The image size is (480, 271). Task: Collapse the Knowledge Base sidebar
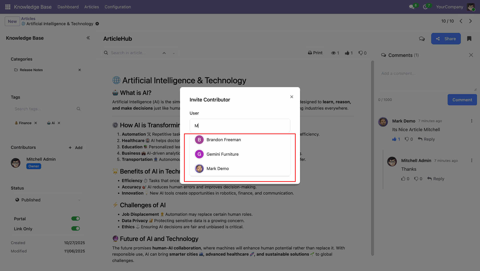coord(88,38)
